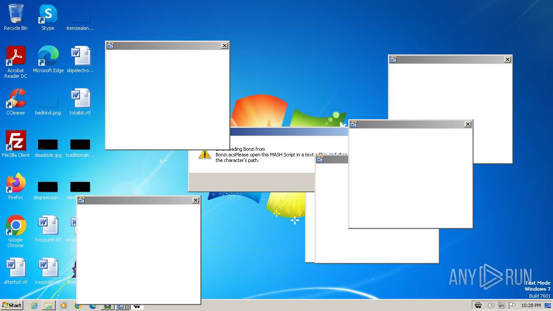Click the warning icon in the error dialog
Screen dimensions: 553x311
[x=205, y=155]
